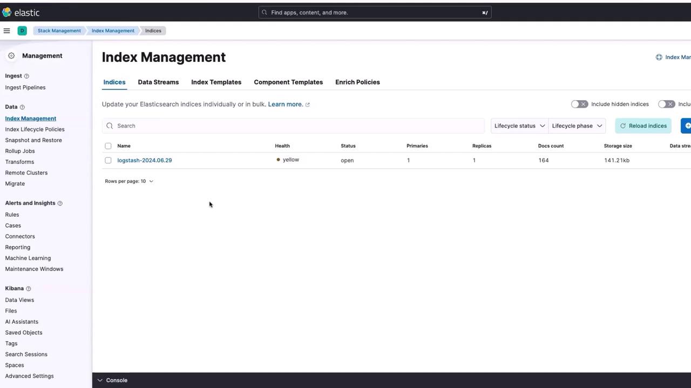Open Rollup Jobs in sidebar
Viewport: 691px width, 388px height.
coord(20,151)
